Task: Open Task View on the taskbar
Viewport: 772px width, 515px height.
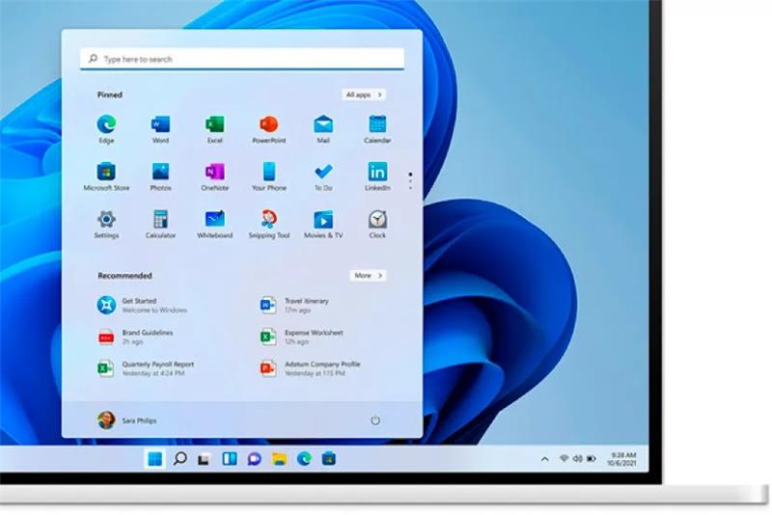Action: (204, 459)
